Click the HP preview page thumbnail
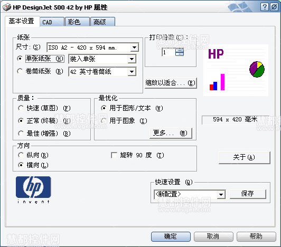The width and height of the screenshot is (281, 247). (x=236, y=70)
